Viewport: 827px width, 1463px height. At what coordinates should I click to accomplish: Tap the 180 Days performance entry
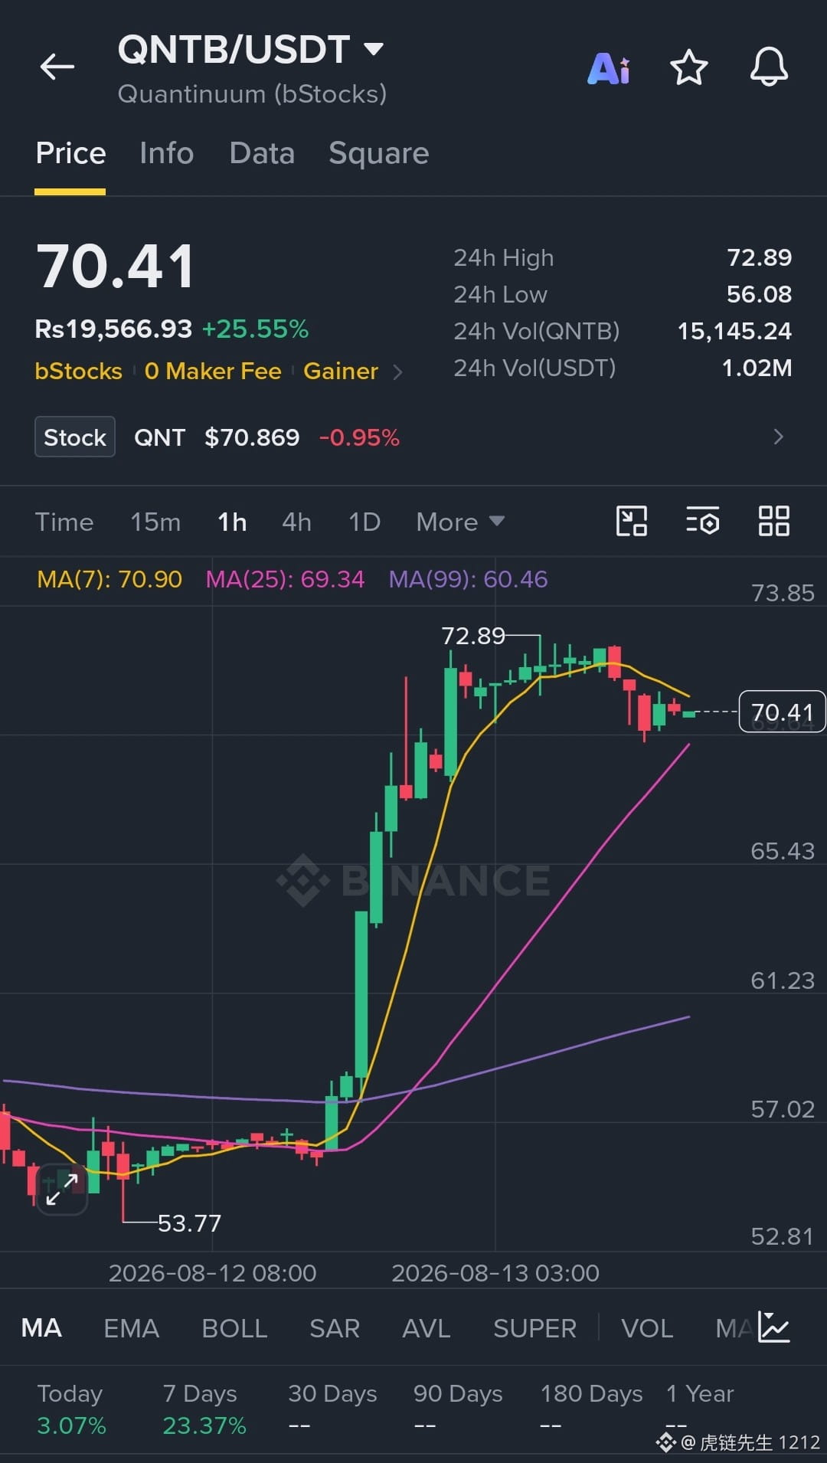[591, 1409]
